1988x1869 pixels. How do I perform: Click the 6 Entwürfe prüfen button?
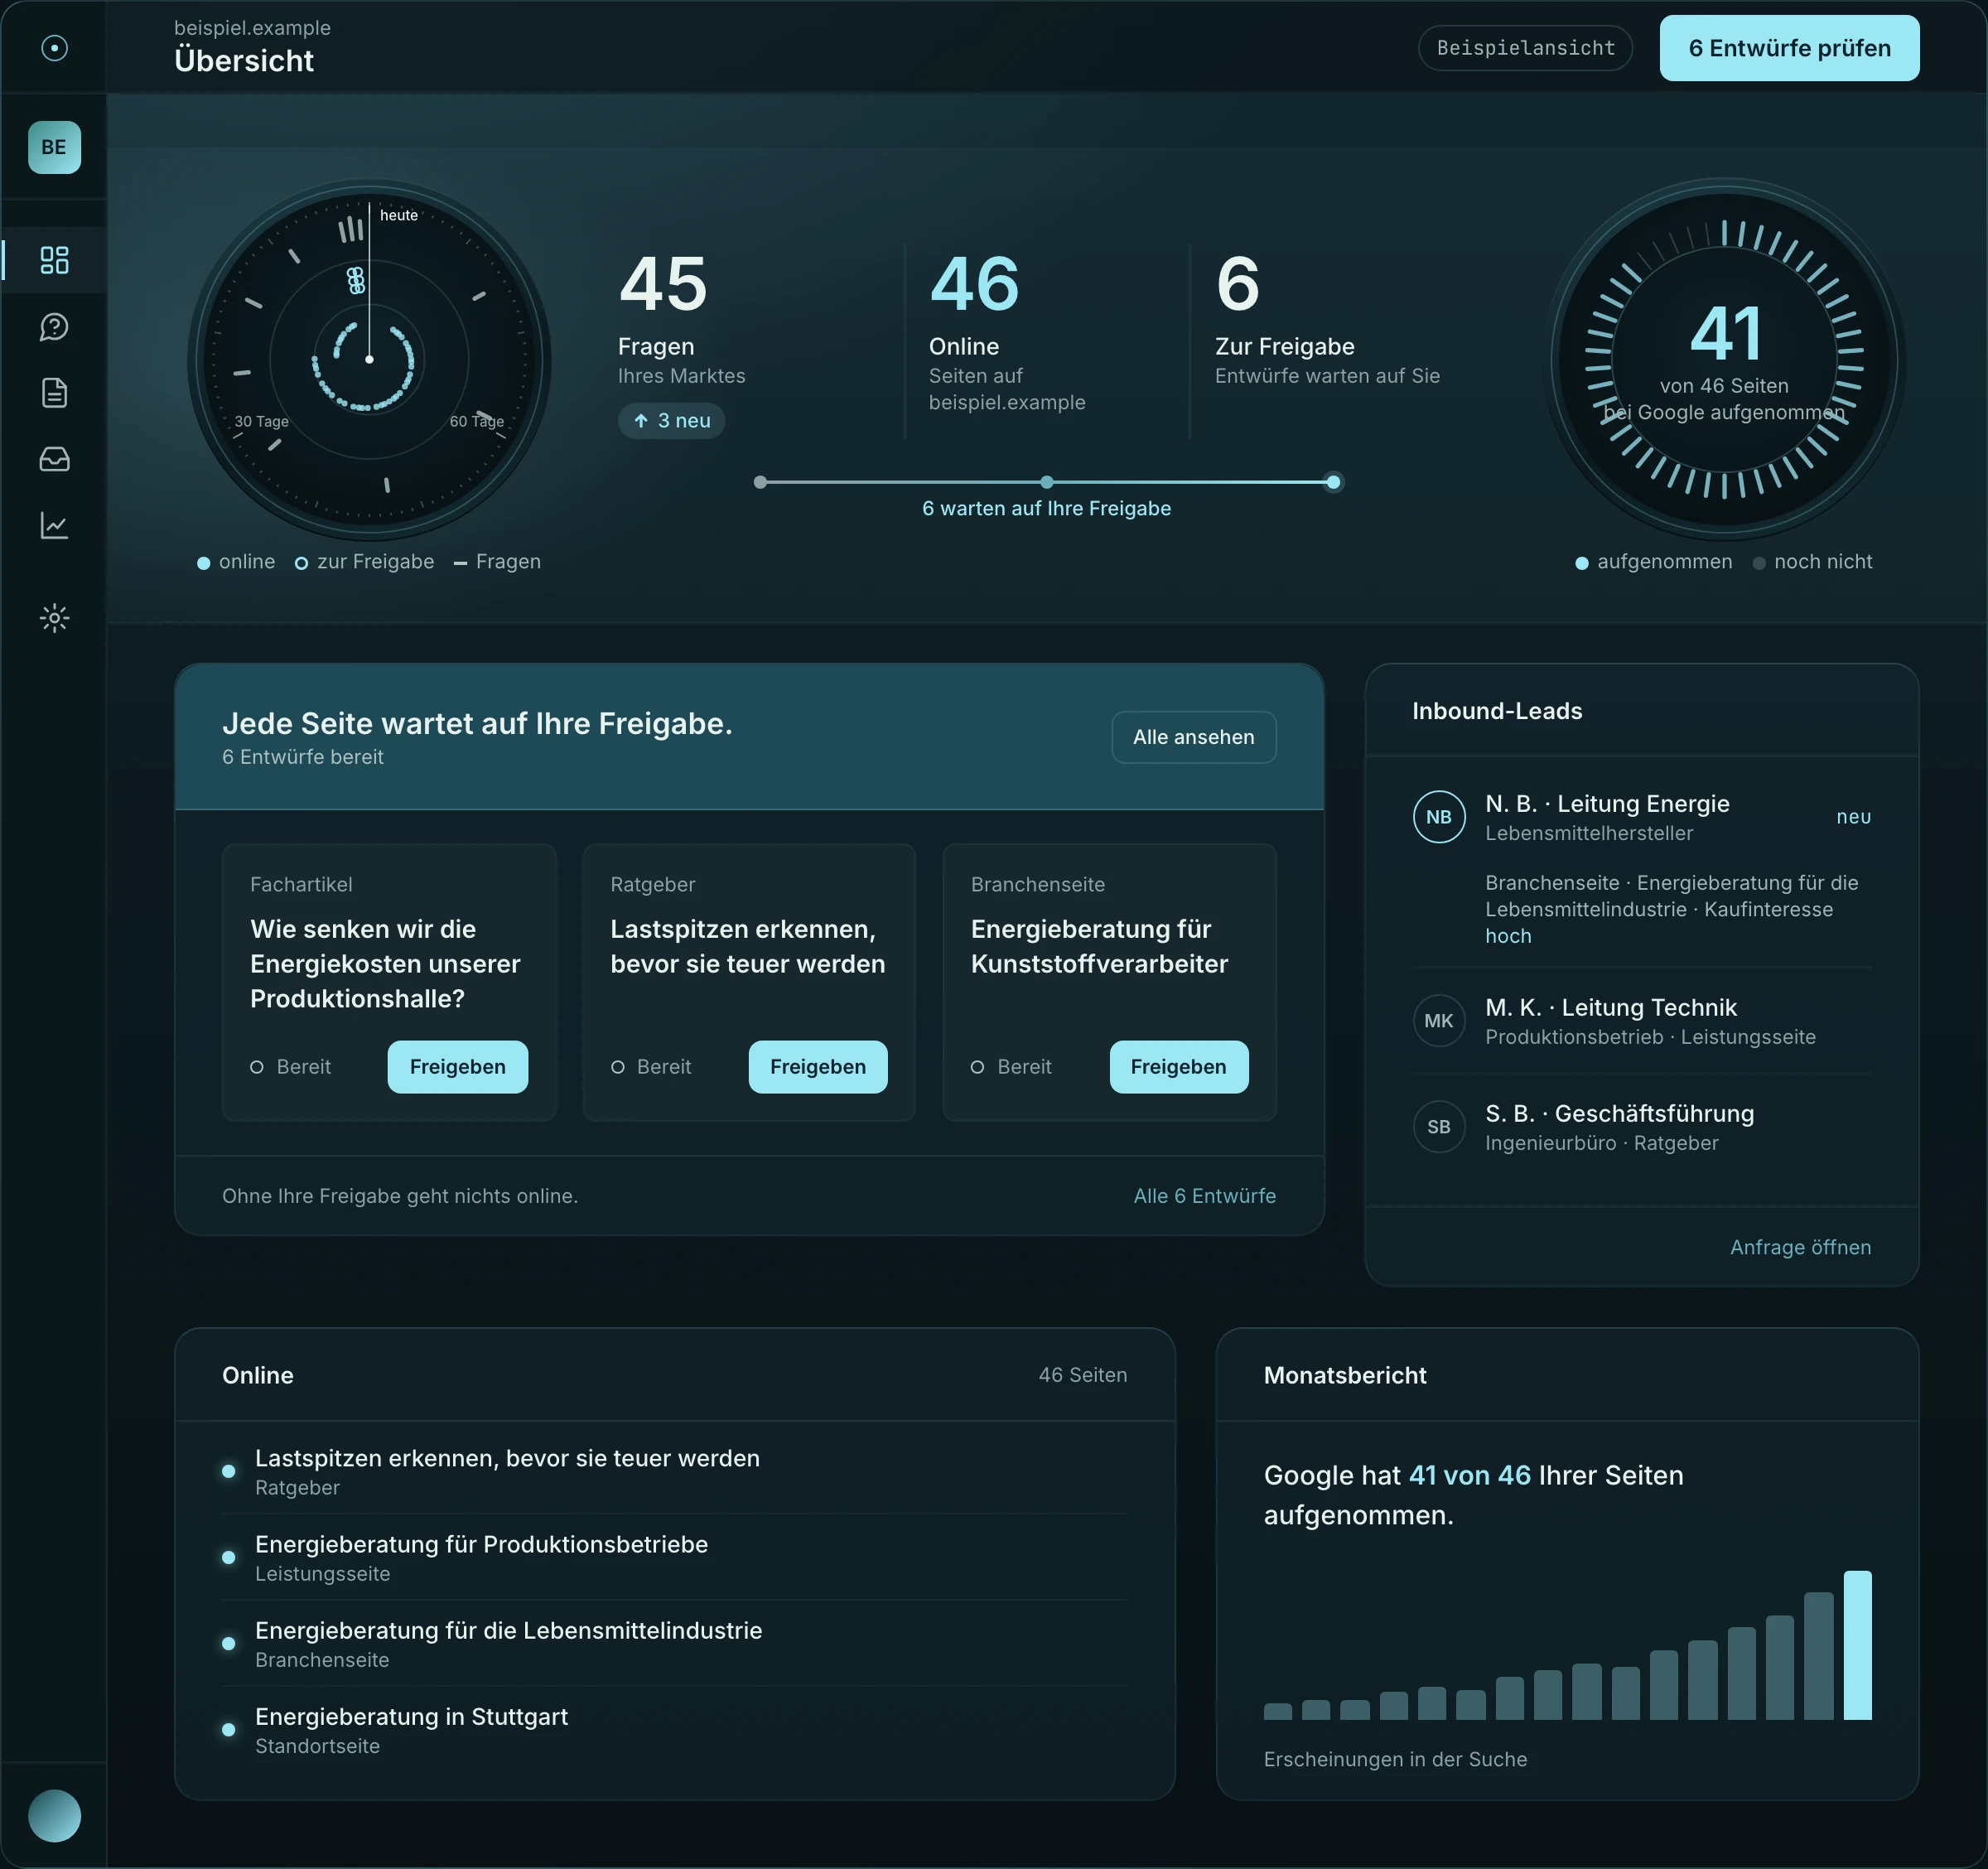click(1789, 48)
